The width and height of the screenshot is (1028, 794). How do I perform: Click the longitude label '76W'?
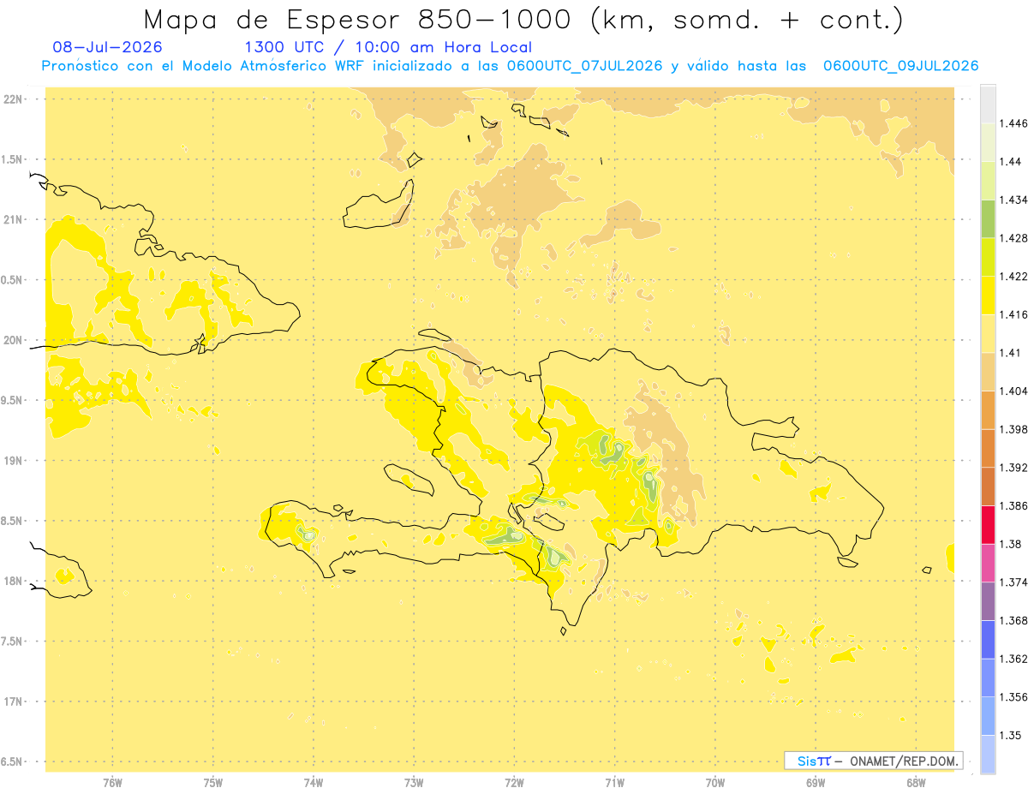coord(112,782)
